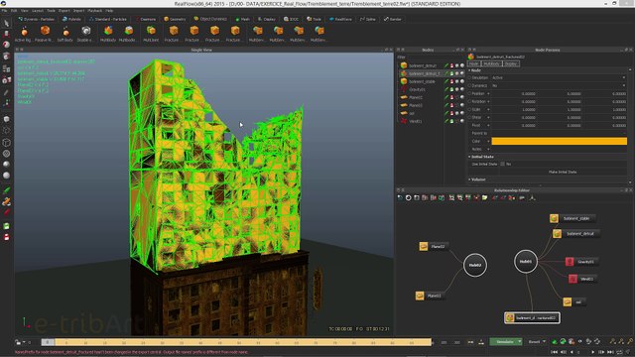Viewport: 635px width, 357px height.
Task: Switch to the Object Dynamics shelf tab
Action: 210,19
